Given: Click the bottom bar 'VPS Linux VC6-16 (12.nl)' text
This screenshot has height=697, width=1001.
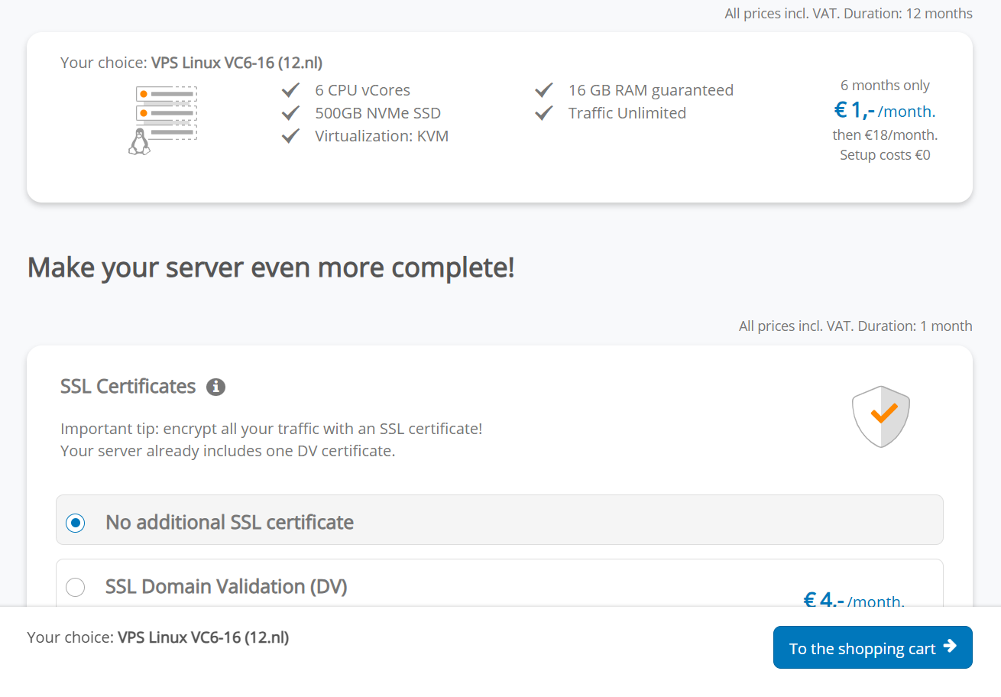Looking at the screenshot, I should pyautogui.click(x=203, y=637).
